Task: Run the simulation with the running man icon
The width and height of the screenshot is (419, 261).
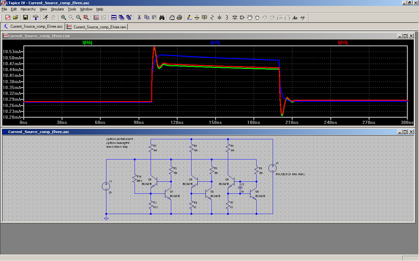Action: (46, 17)
